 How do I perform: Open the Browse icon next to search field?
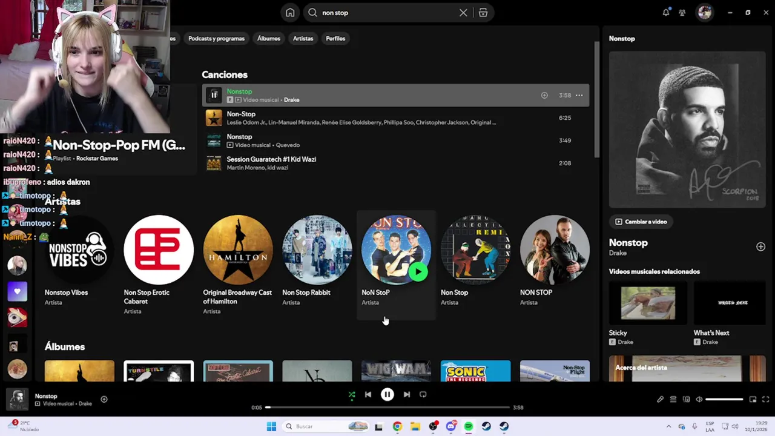point(483,13)
